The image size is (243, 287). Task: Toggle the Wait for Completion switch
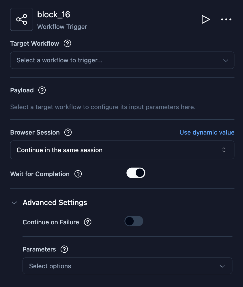pyautogui.click(x=136, y=173)
